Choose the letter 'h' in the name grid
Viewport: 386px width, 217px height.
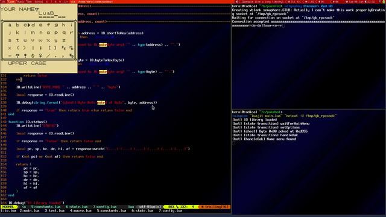point(64,25)
